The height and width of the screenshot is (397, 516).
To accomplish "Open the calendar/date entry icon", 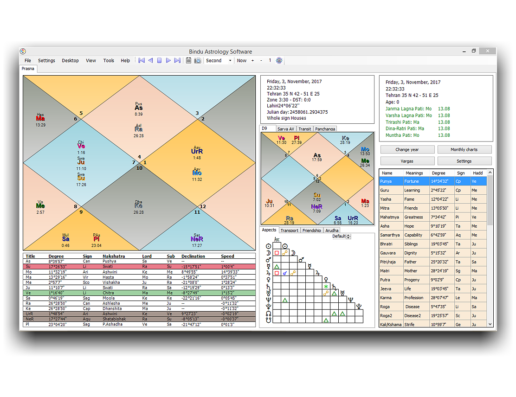I will point(188,60).
